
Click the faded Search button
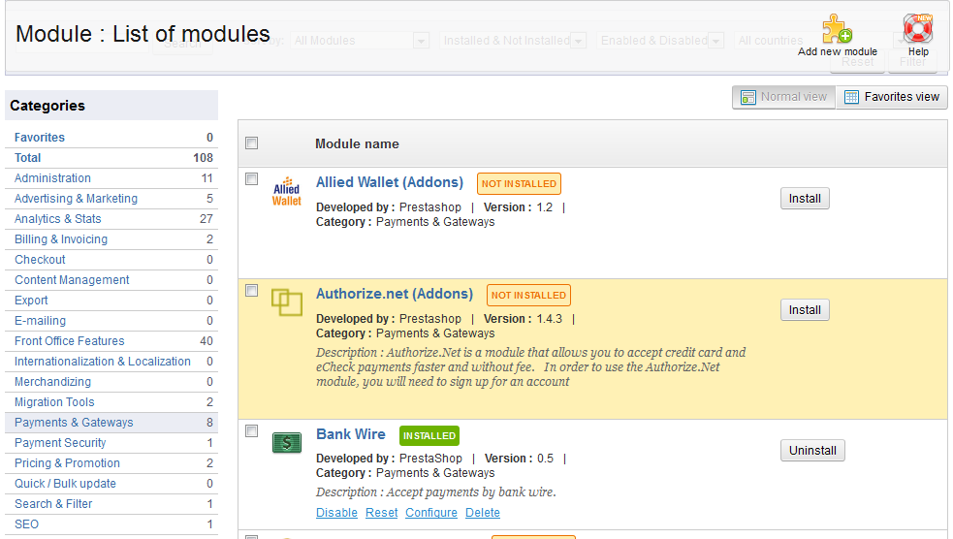pos(182,44)
